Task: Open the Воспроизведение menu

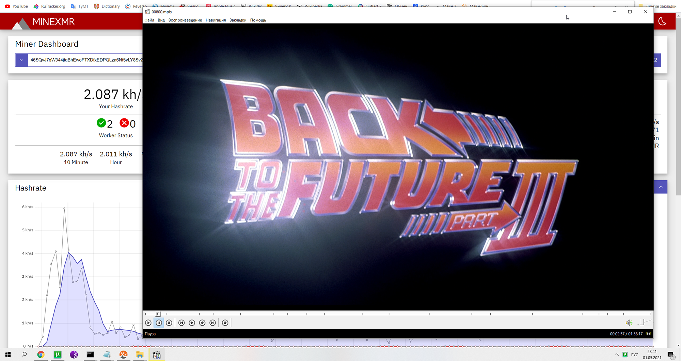Action: click(185, 20)
